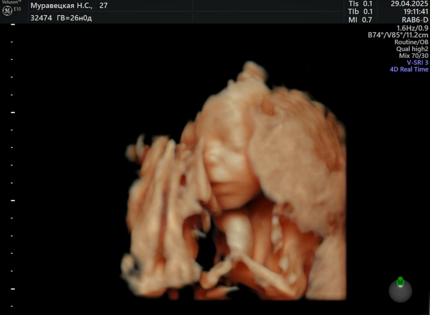Image resolution: width=430 pixels, height=315 pixels.
Task: Click the MI 0.7 indicator
Action: tap(361, 20)
